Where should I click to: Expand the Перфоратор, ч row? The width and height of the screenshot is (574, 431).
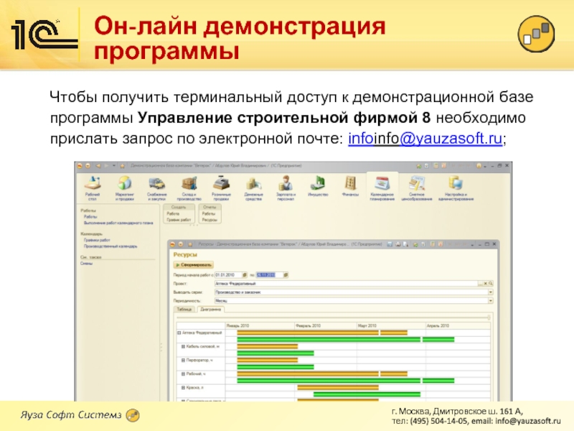(x=183, y=361)
